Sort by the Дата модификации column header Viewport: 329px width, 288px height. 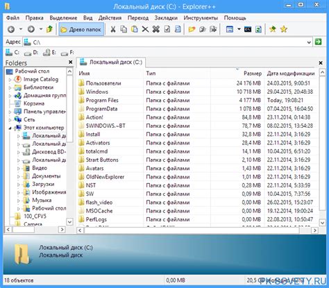(291, 74)
